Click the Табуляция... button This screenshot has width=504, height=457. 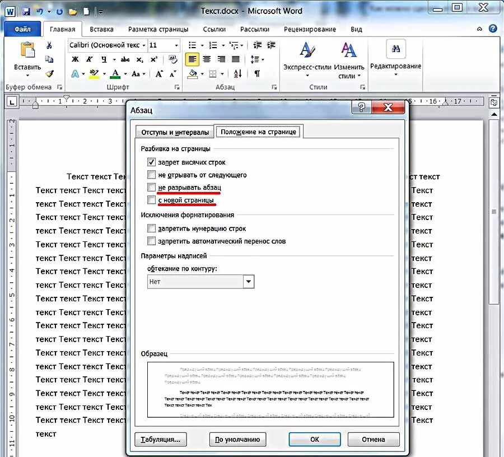[160, 439]
